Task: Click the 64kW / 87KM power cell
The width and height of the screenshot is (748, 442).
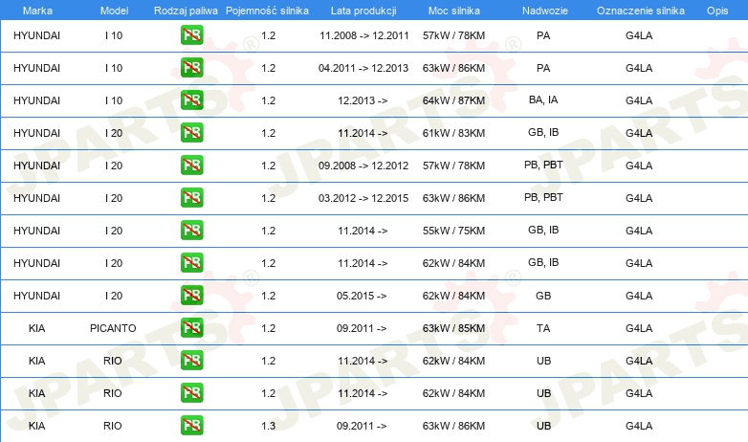Action: point(453,100)
